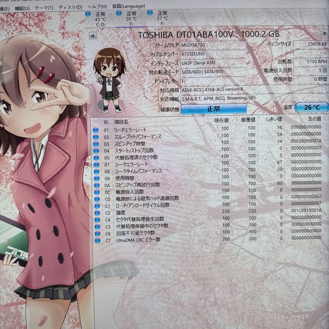The width and height of the screenshot is (329, 329).
Task: Click the blue status icon for 0A スピンアップ再試行回数
Action: coord(97,186)
